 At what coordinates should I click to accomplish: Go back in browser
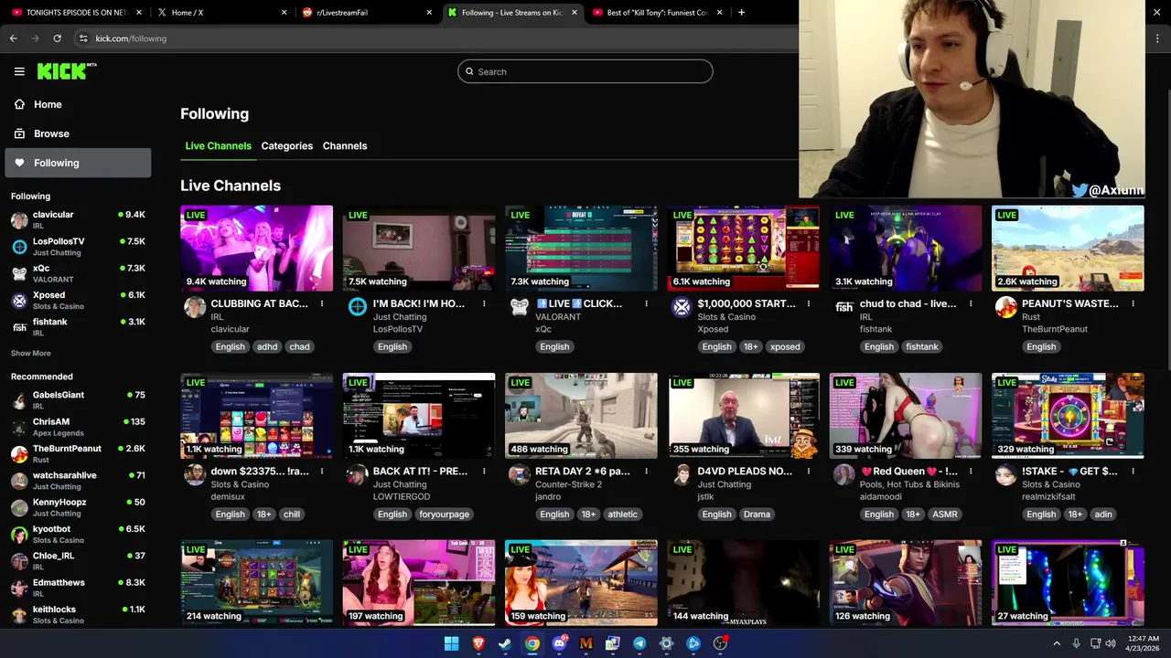[13, 38]
